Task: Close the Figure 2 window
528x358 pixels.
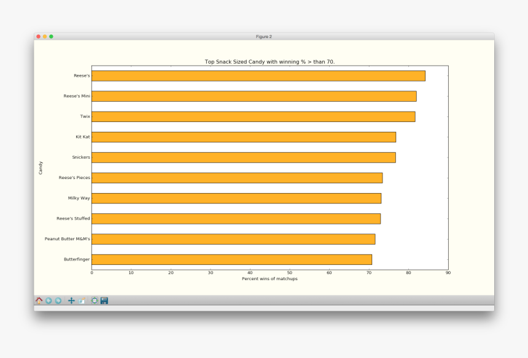Action: pos(39,37)
